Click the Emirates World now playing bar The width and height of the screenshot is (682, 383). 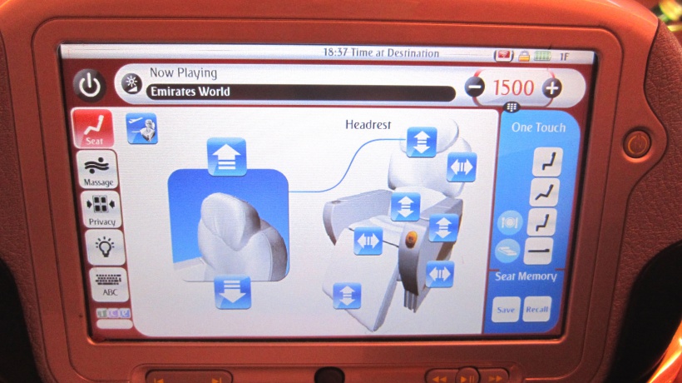300,92
